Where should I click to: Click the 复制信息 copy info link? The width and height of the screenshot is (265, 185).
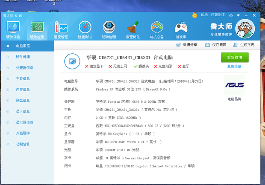(234, 66)
